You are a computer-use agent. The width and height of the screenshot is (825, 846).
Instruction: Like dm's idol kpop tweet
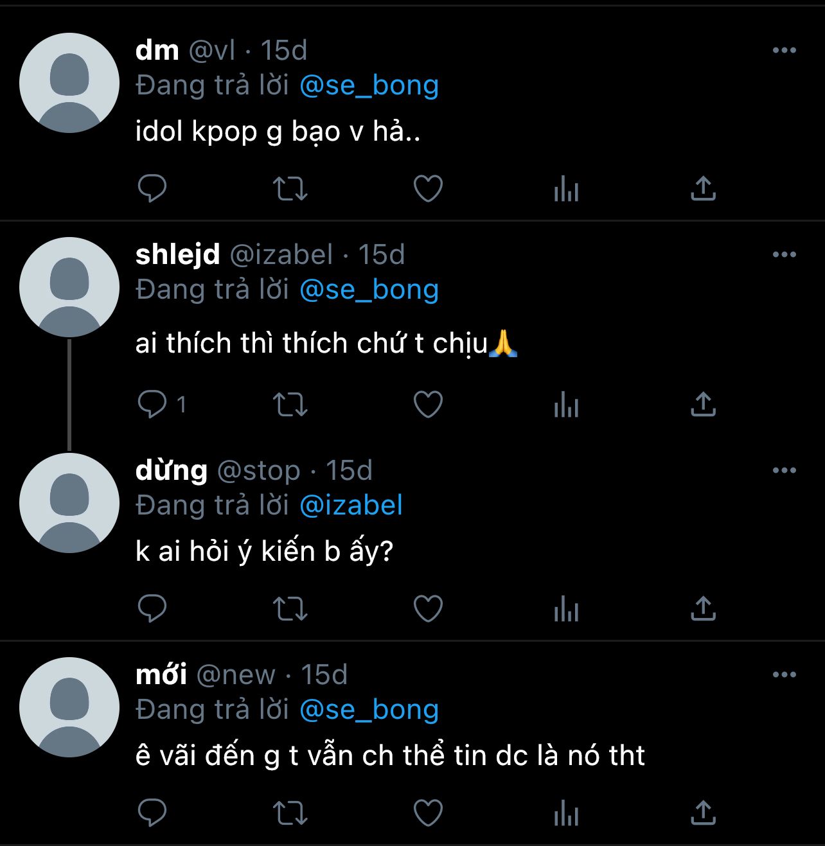coord(428,189)
